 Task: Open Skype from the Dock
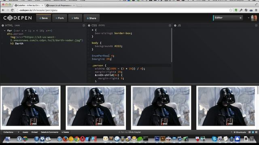pyautogui.click(x=214, y=139)
